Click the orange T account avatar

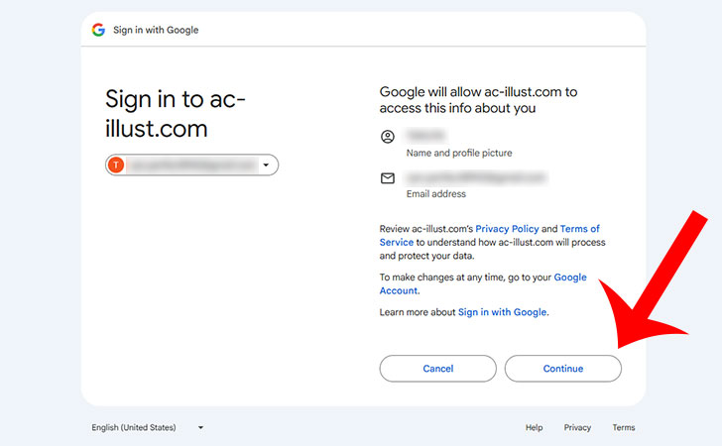tap(117, 166)
